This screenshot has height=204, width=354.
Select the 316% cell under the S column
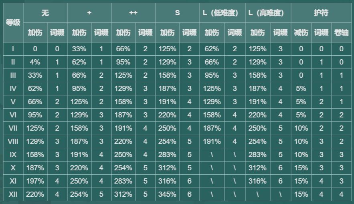168,181
